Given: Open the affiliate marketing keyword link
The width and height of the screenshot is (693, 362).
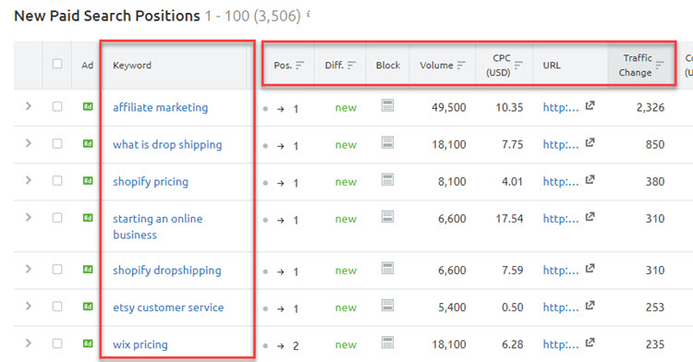Looking at the screenshot, I should pos(160,107).
